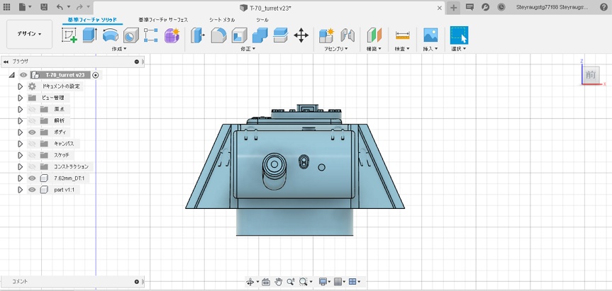The width and height of the screenshot is (612, 291).
Task: Activate the Move/Copy arrows tool
Action: click(x=301, y=35)
